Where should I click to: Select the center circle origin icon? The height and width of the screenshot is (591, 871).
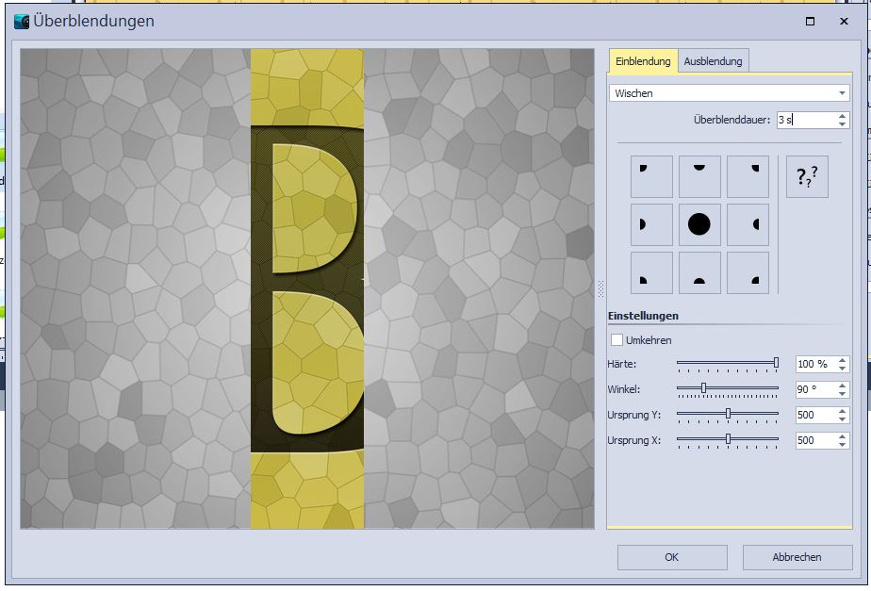[x=699, y=224]
